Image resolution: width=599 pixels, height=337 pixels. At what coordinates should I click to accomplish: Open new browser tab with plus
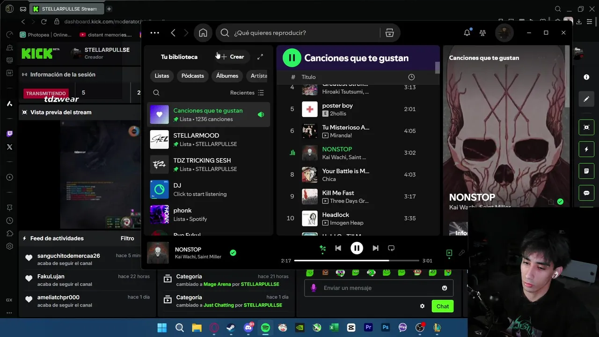(x=109, y=9)
